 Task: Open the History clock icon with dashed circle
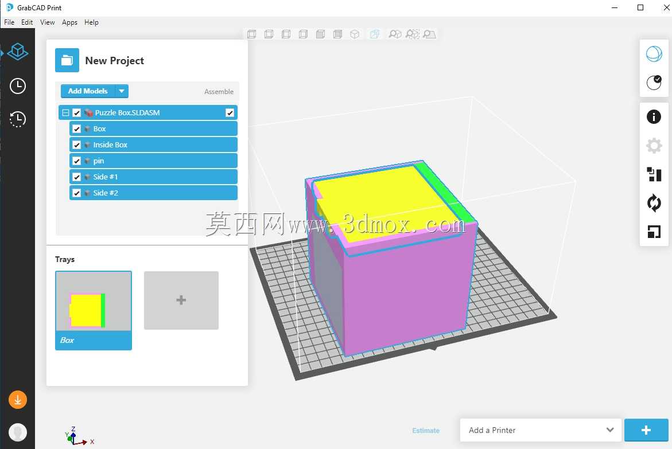(x=18, y=119)
